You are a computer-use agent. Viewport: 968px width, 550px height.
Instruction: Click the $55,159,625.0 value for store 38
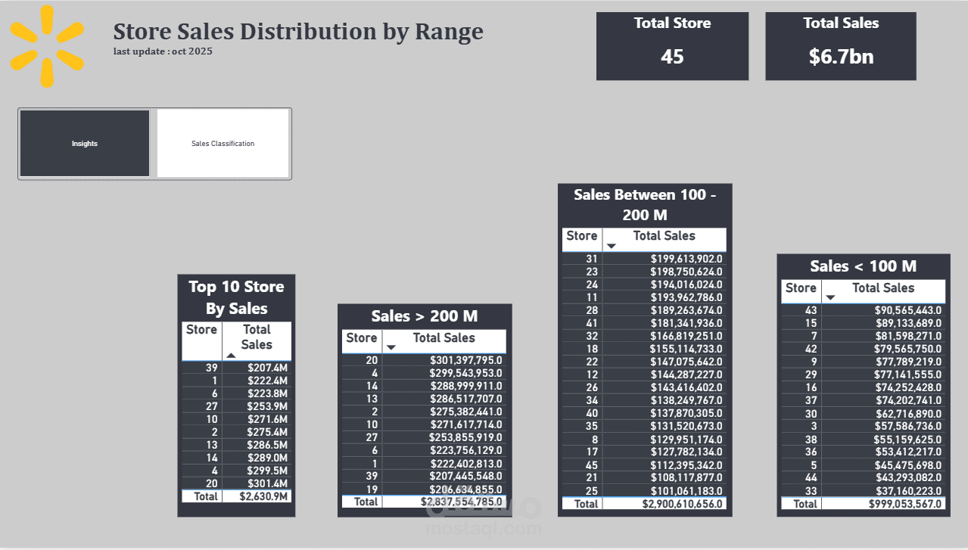click(x=908, y=440)
